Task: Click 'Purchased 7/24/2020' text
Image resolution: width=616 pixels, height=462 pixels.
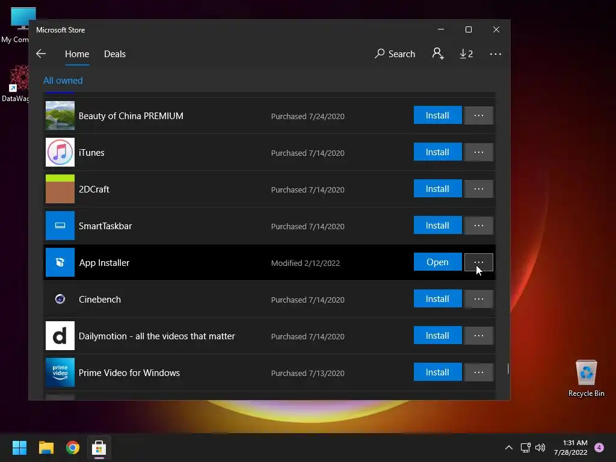Action: pyautogui.click(x=307, y=116)
